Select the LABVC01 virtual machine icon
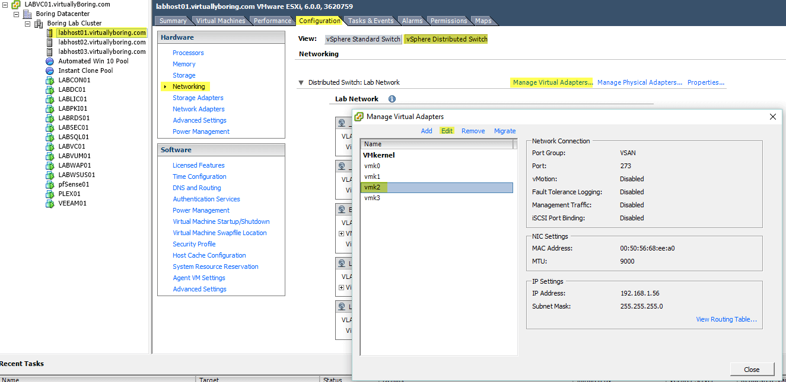786x382 pixels. (50, 147)
